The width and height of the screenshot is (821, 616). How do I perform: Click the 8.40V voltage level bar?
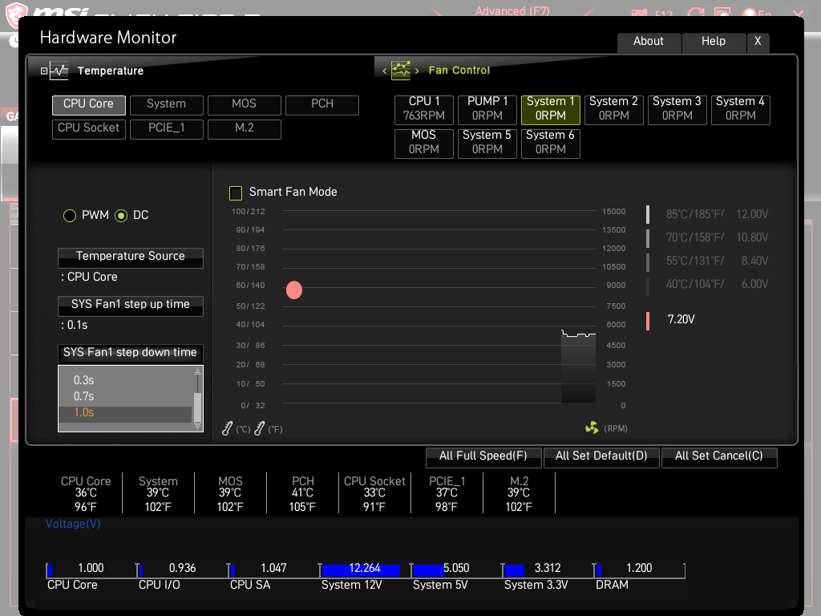coord(648,262)
